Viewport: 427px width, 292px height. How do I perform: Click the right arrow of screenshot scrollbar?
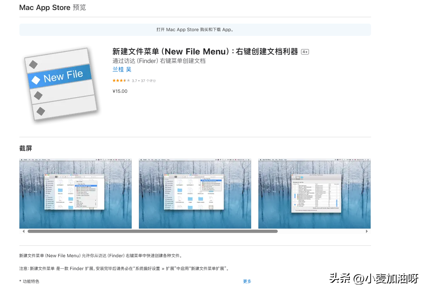pos(367,231)
